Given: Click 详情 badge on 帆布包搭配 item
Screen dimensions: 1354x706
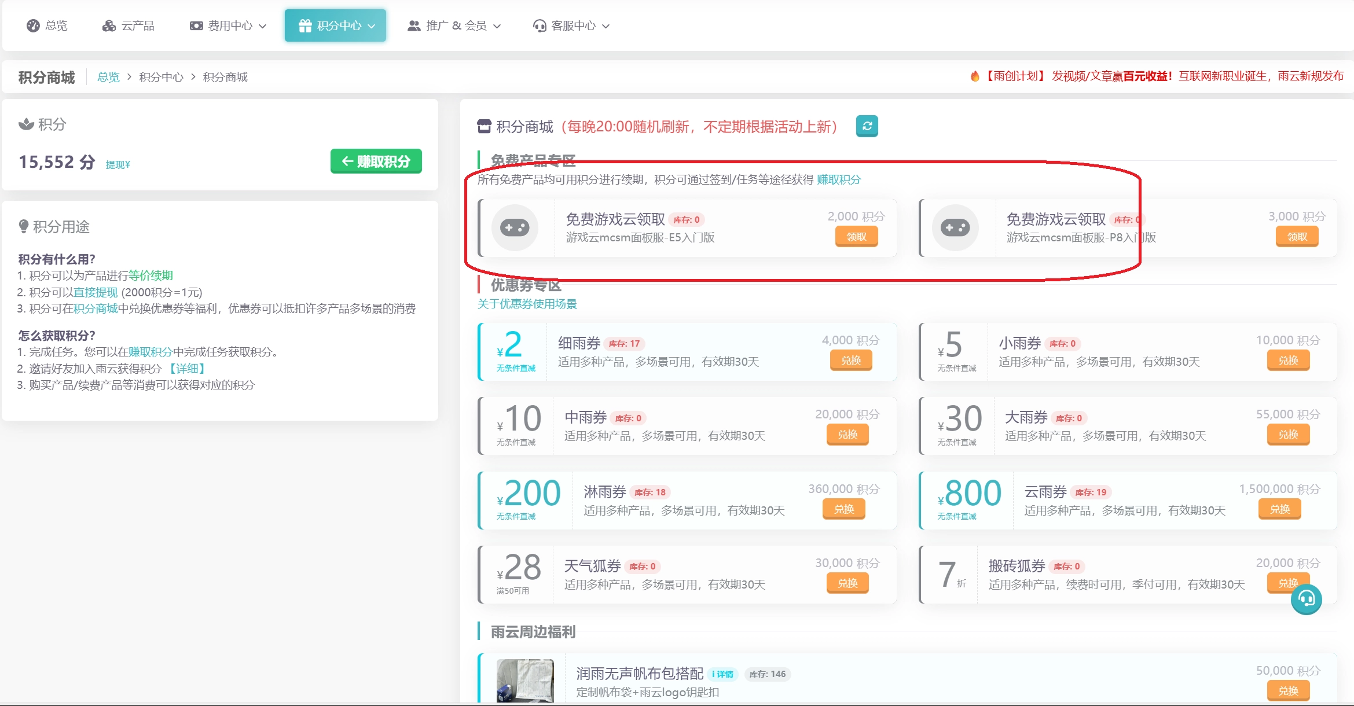Looking at the screenshot, I should pyautogui.click(x=722, y=674).
